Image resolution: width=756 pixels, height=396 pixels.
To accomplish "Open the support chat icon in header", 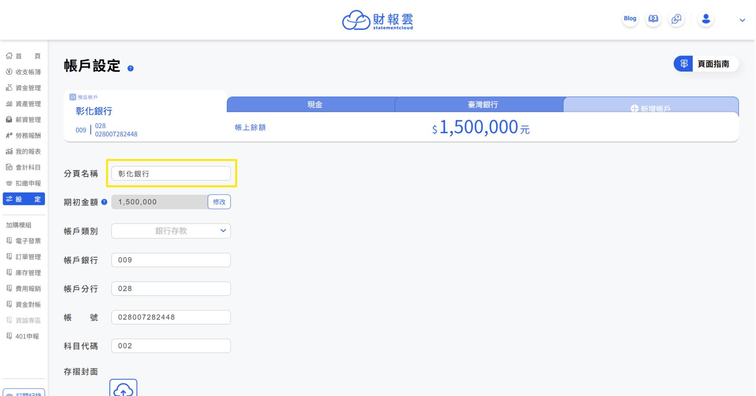I will 676,18.
